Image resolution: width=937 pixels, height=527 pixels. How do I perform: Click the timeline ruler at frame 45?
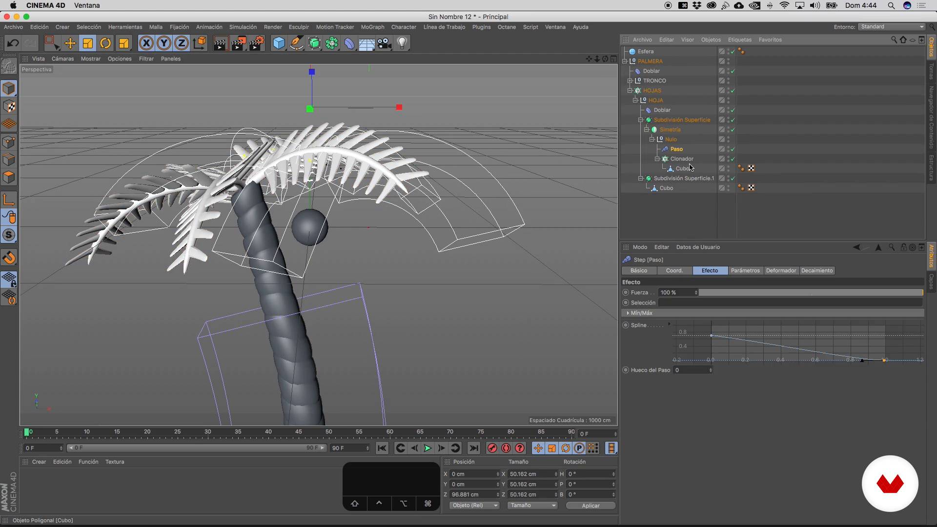pyautogui.click(x=298, y=432)
